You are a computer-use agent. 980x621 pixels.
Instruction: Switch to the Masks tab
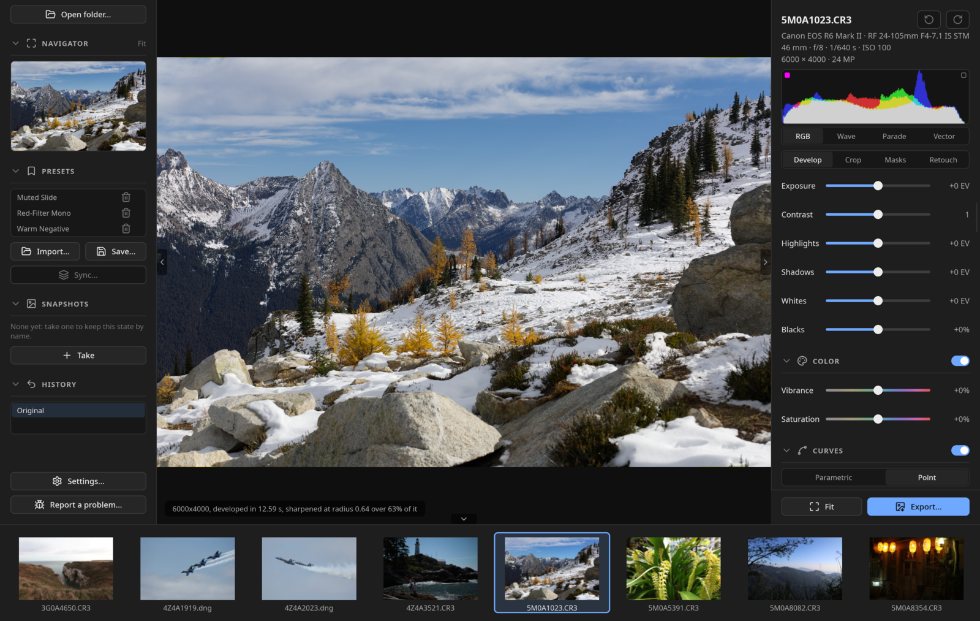[x=895, y=160]
